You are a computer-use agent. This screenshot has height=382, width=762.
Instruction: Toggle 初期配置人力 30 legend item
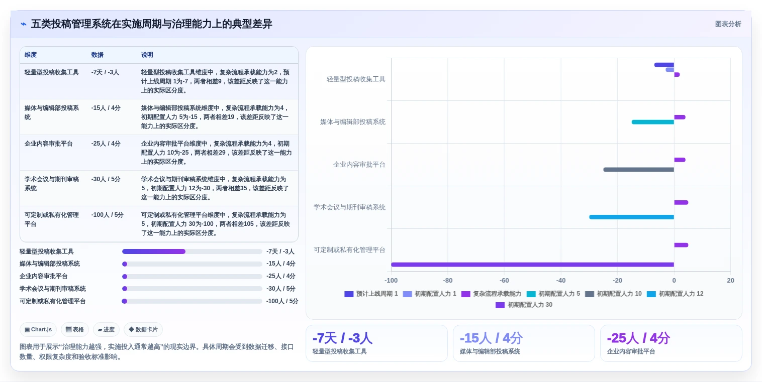click(x=524, y=305)
